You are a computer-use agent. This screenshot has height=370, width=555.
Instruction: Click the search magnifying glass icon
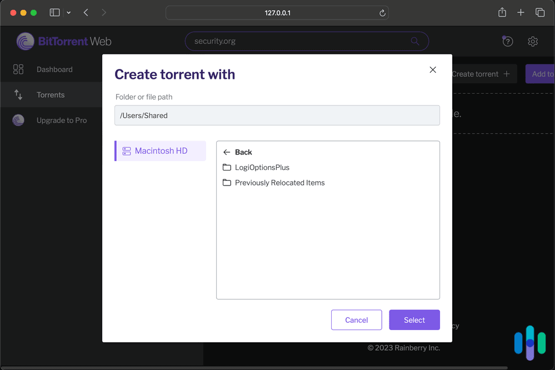click(x=414, y=41)
